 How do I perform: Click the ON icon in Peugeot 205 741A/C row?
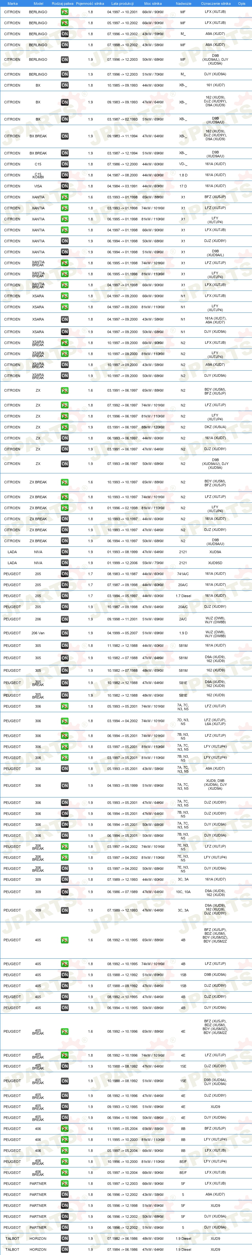pos(64,574)
